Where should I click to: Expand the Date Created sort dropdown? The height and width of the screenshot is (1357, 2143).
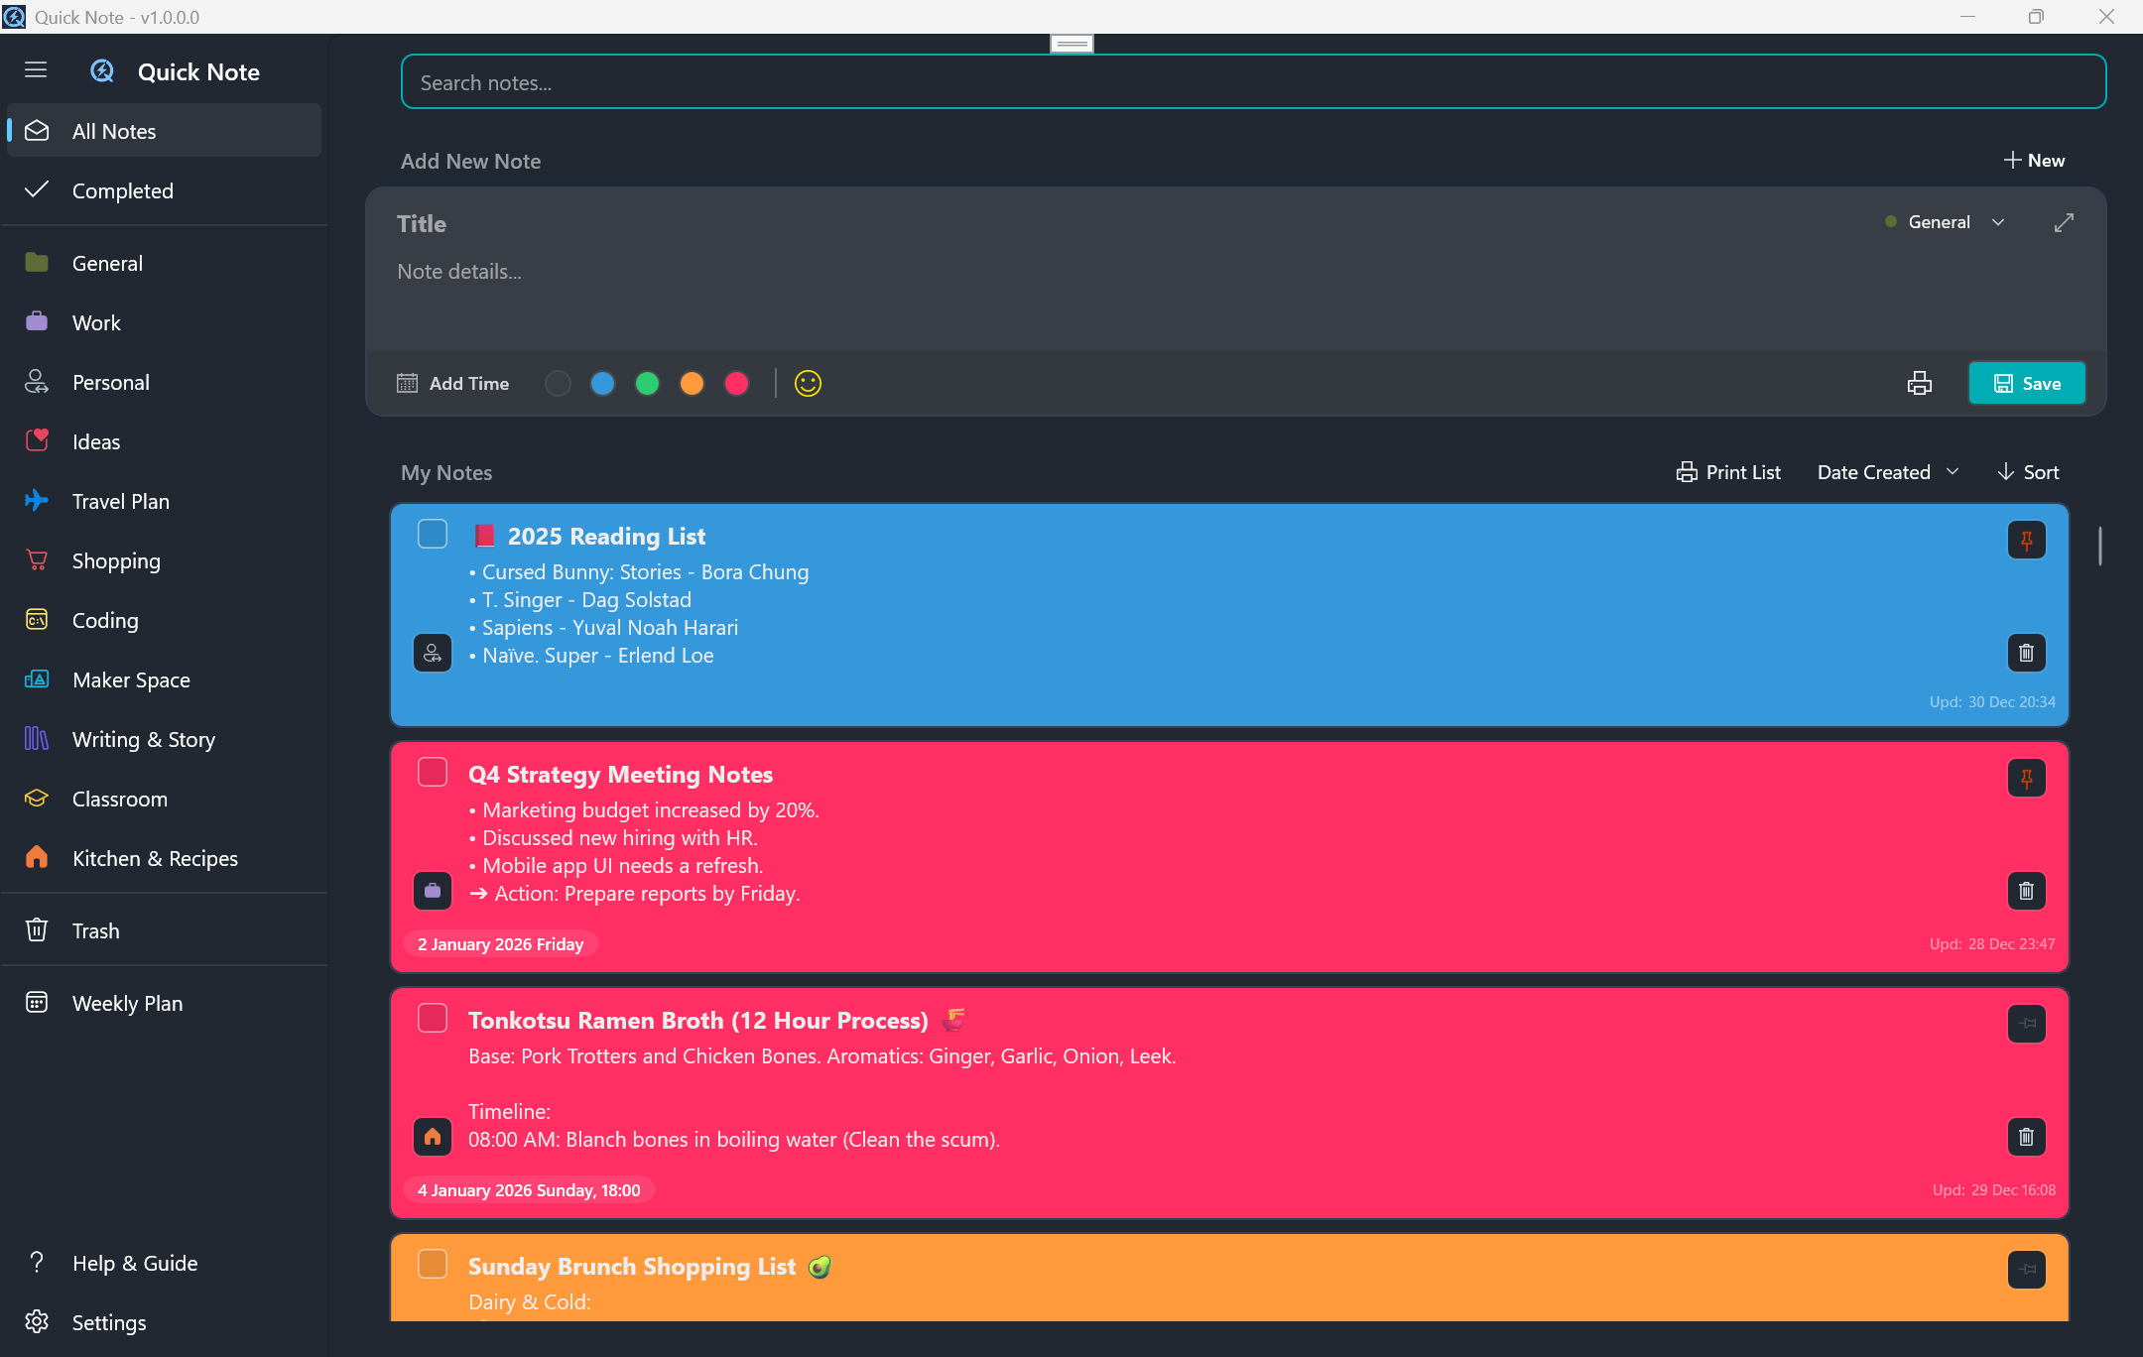pos(1887,472)
